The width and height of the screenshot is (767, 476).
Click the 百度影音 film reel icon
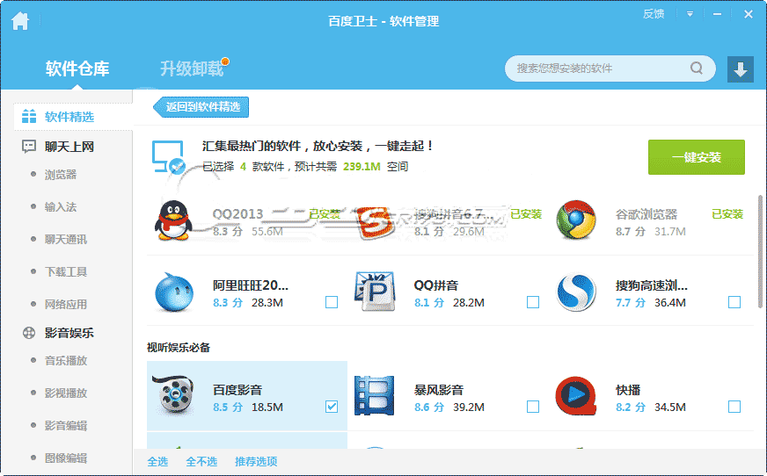tap(173, 395)
